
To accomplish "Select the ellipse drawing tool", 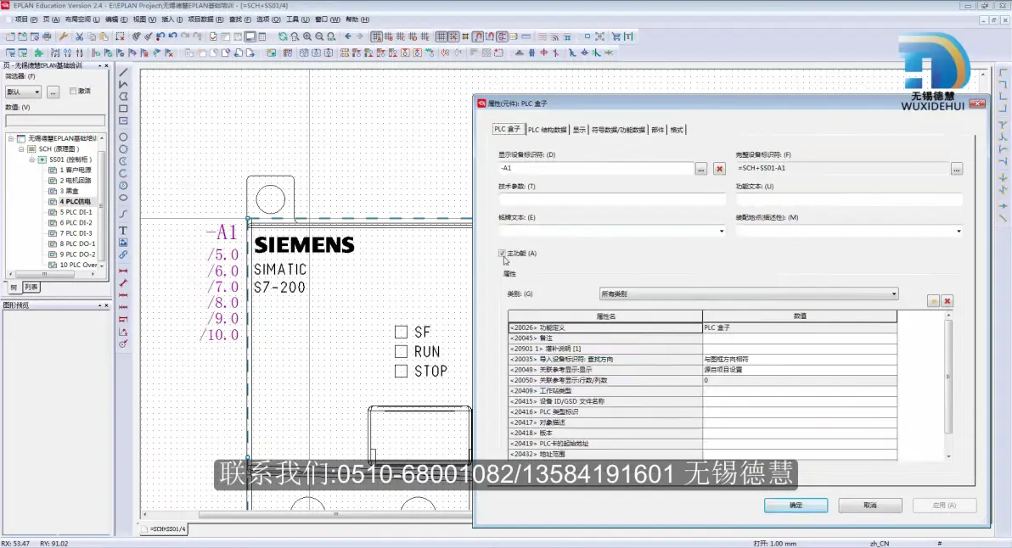I will (122, 198).
